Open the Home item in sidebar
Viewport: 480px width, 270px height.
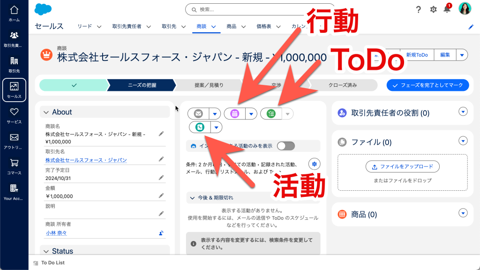[x=14, y=14]
